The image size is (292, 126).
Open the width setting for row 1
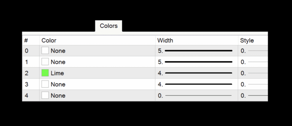[196, 62]
